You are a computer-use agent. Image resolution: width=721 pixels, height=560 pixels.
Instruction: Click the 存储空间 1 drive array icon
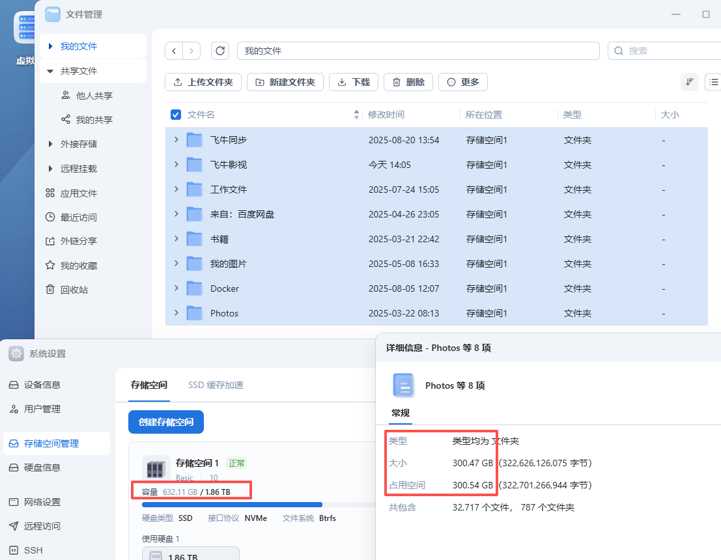[x=156, y=469]
